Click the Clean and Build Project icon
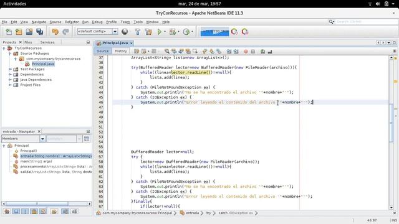The width and height of the screenshot is (399, 224). (x=148, y=32)
